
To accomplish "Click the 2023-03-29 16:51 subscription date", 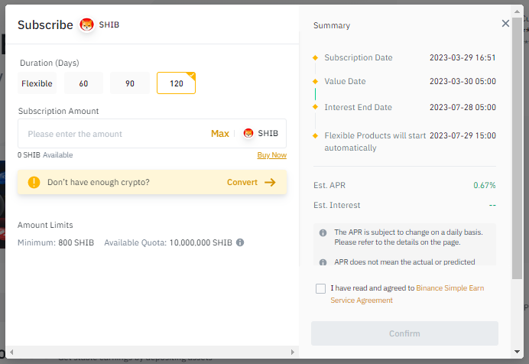I will click(x=462, y=57).
